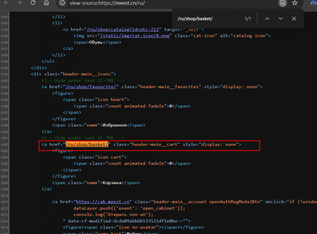The height and width of the screenshot is (234, 317).
Task: Bookmark this page with the star icon
Action: click(x=295, y=3)
